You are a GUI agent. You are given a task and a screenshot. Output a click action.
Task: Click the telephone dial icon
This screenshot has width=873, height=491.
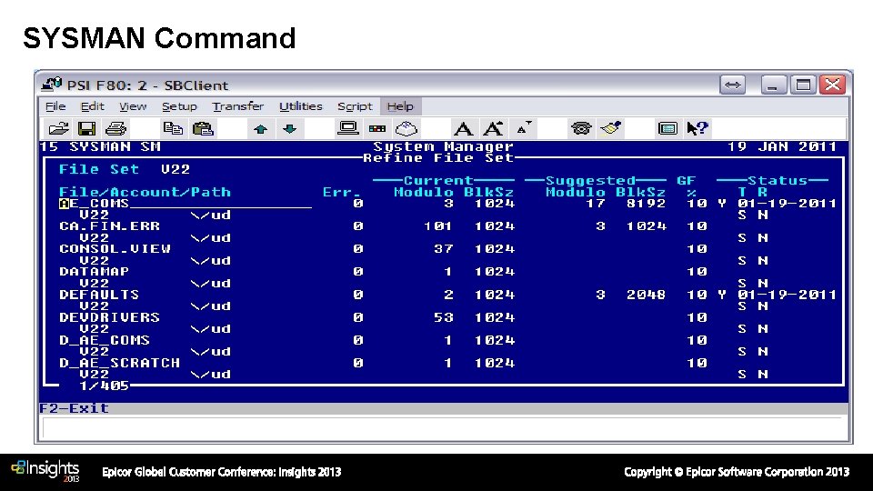coord(581,128)
